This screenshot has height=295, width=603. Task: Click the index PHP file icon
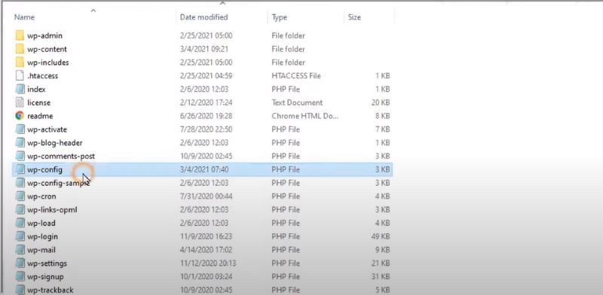(20, 89)
